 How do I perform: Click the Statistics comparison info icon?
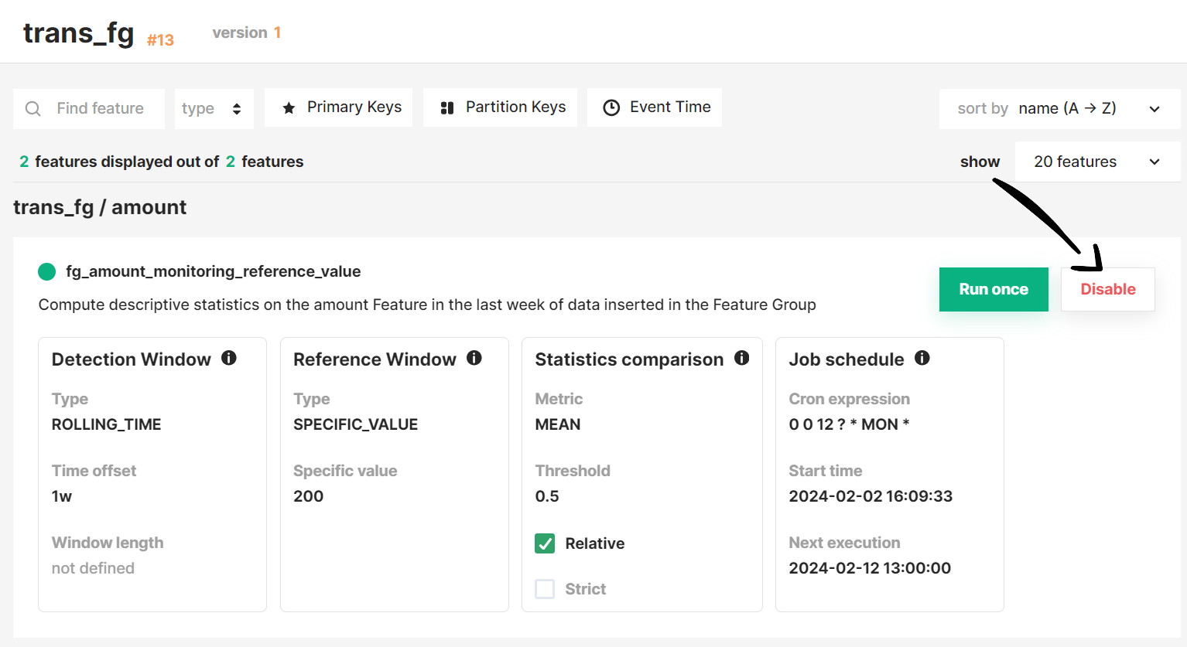[741, 357]
